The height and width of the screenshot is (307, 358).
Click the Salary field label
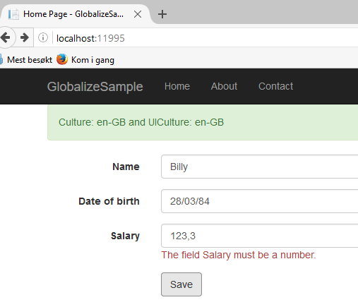pyautogui.click(x=125, y=236)
